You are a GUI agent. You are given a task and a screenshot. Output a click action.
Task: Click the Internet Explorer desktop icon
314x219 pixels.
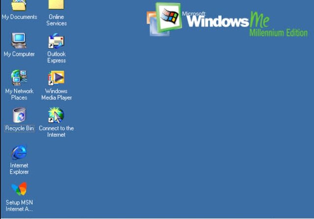[19, 153]
